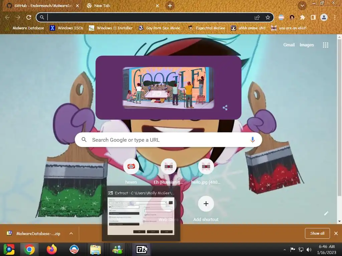Open the volume speaker tray icon

(309, 249)
